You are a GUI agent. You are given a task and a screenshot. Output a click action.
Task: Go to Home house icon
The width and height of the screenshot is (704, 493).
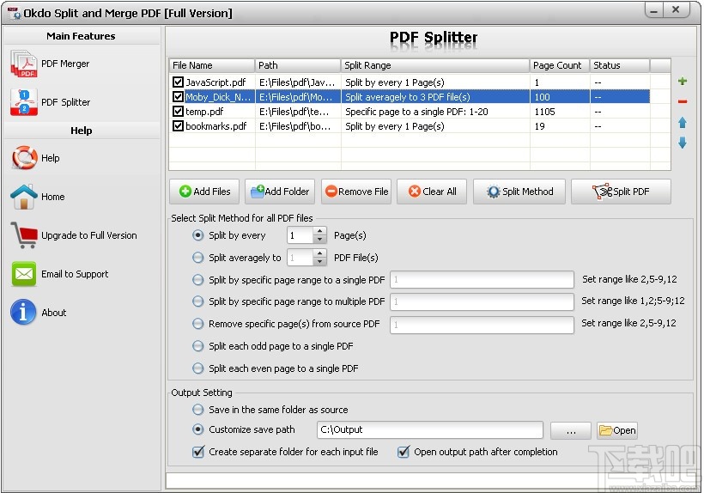[24, 197]
